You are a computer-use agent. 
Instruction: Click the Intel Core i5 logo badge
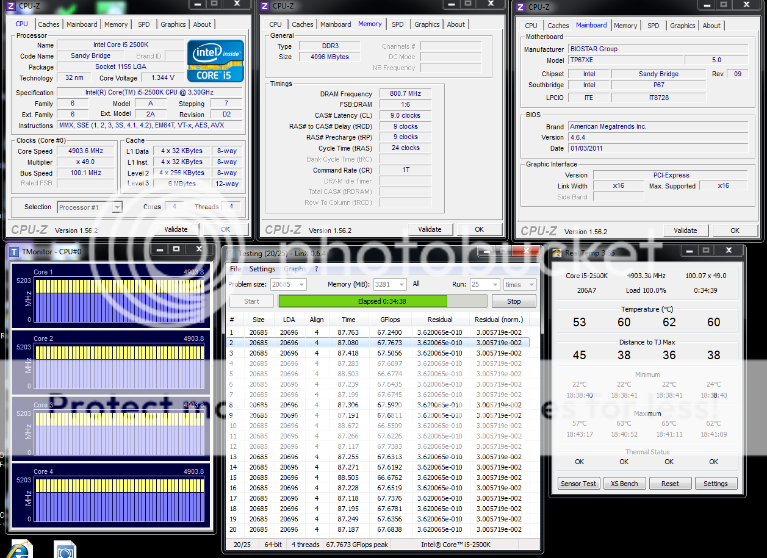[x=215, y=61]
